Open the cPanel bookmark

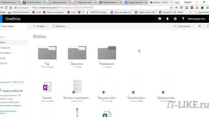tap(178, 12)
